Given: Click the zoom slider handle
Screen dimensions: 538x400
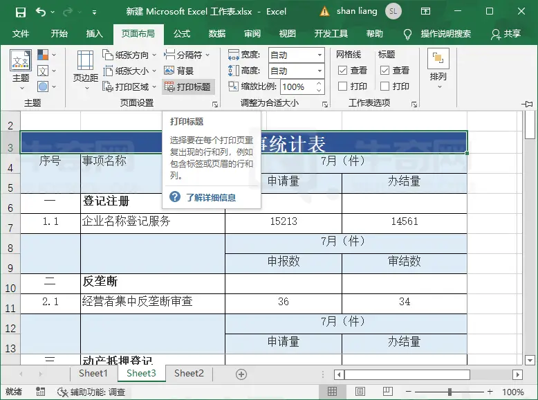Looking at the screenshot, I should click(x=449, y=392).
